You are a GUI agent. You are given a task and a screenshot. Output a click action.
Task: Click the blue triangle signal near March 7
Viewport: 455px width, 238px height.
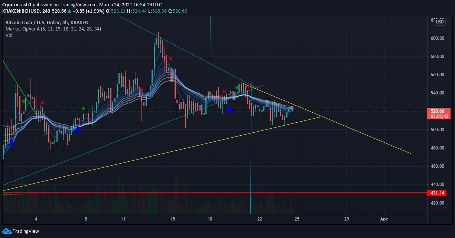click(77, 128)
